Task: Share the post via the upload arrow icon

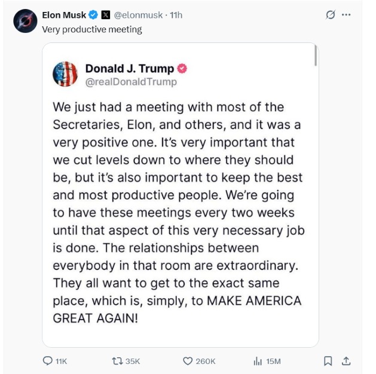Action: (346, 361)
